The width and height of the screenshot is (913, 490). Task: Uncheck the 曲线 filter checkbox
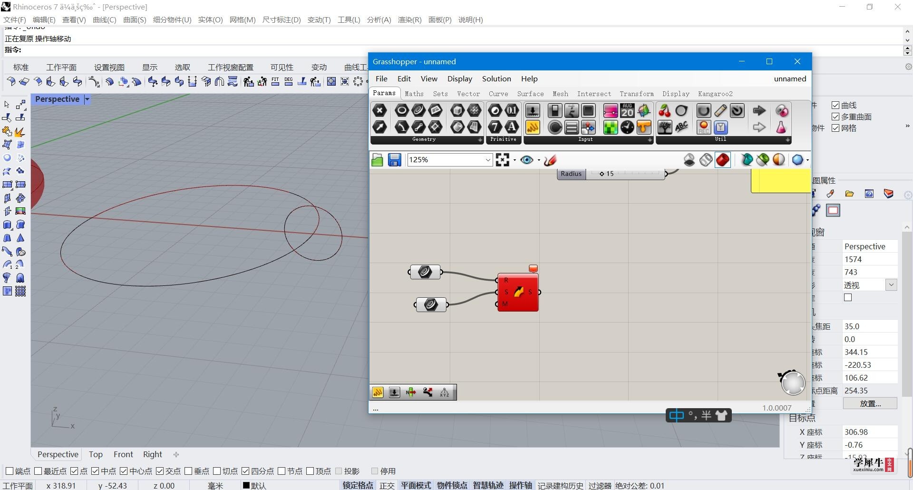(835, 105)
